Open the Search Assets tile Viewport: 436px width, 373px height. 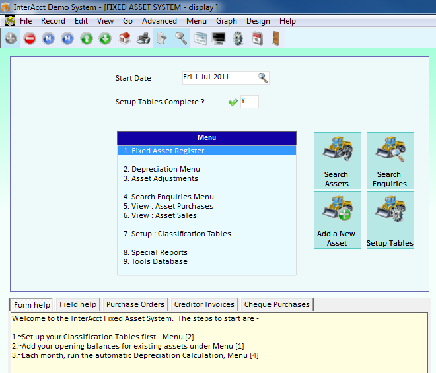click(338, 160)
